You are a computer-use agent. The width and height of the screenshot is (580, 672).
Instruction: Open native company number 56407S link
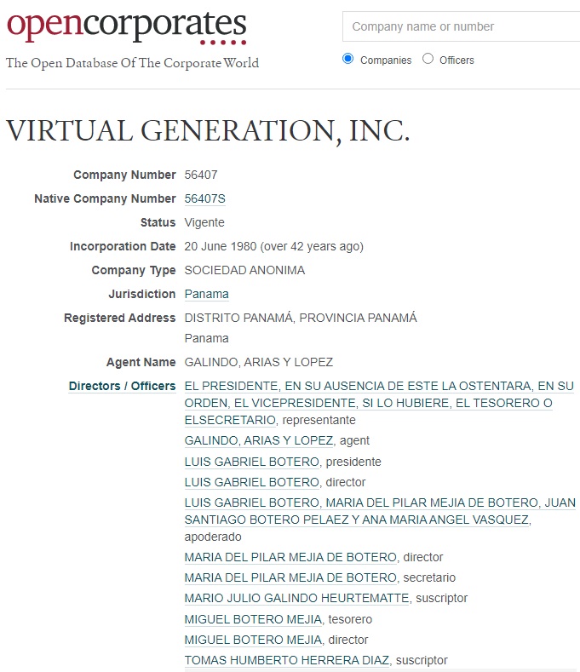click(x=205, y=198)
